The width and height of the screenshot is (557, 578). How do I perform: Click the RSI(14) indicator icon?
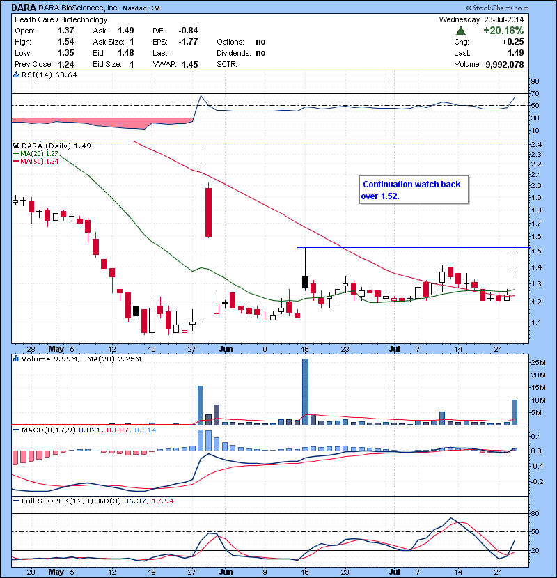click(16, 75)
